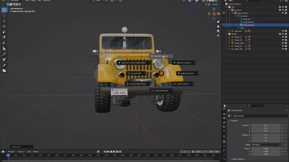Screen dimensions: 289x162
Task: Toggle exclude checkbox for Wheels collection
Action: pos(280,34)
